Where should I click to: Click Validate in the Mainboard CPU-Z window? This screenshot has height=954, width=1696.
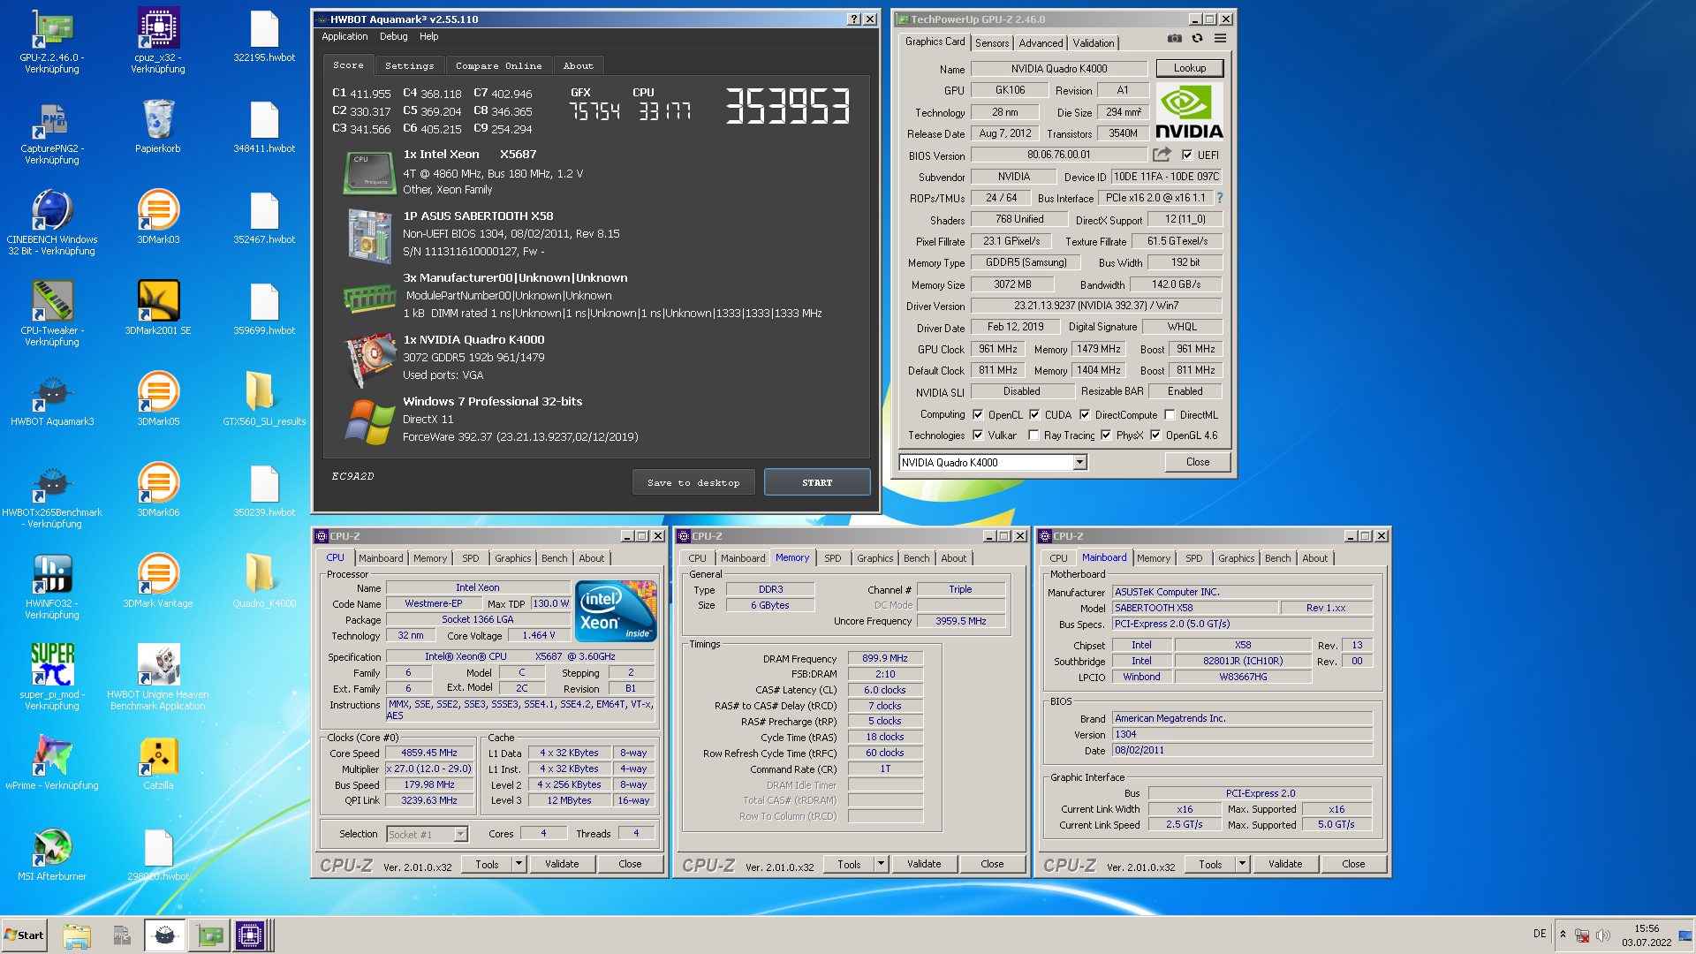1285,864
